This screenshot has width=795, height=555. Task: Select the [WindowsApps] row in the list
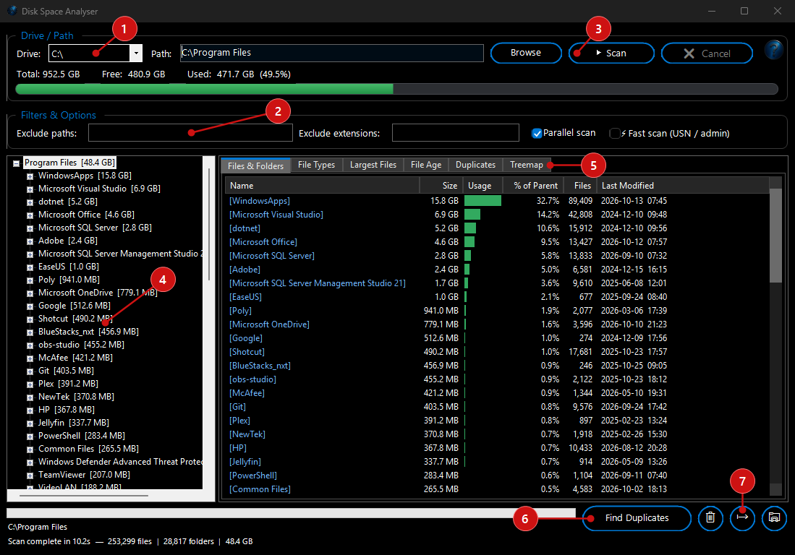[x=497, y=201]
